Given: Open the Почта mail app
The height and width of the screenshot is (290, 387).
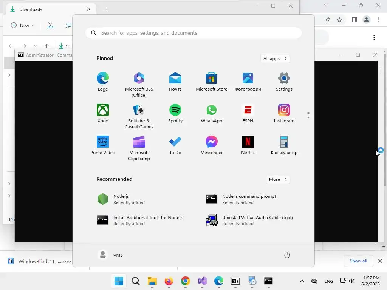Looking at the screenshot, I should point(175,82).
